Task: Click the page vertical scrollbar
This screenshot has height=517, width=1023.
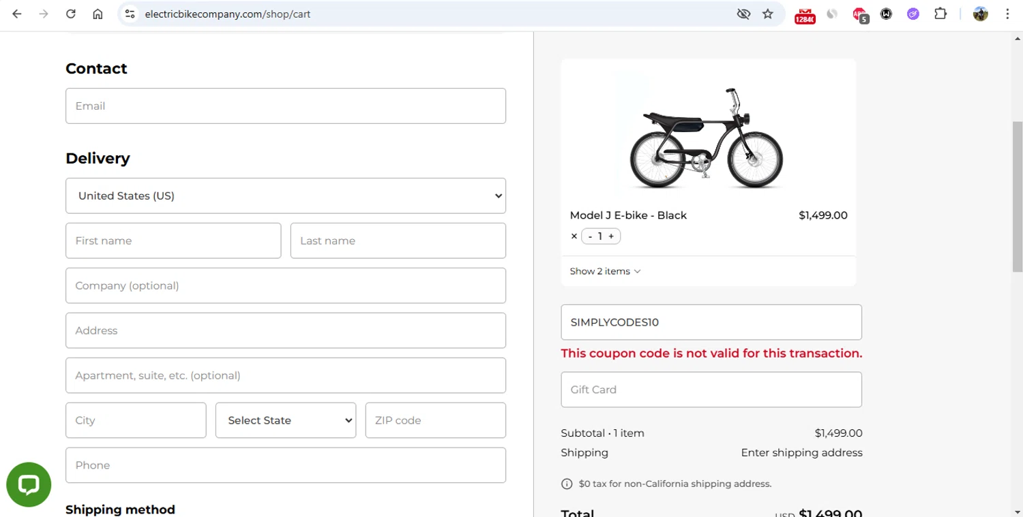Action: 1017,196
